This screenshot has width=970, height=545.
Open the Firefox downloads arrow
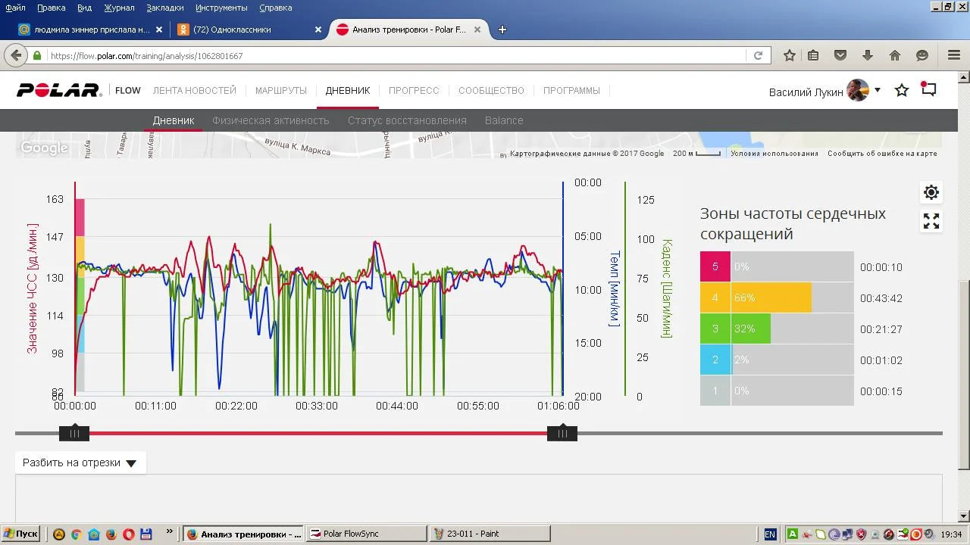click(x=868, y=55)
